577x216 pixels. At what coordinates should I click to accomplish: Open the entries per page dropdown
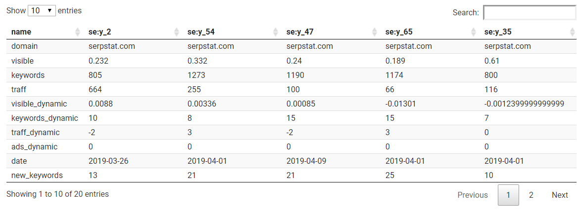coord(42,11)
